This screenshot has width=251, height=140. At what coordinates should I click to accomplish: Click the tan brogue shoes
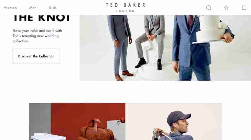point(124,75)
